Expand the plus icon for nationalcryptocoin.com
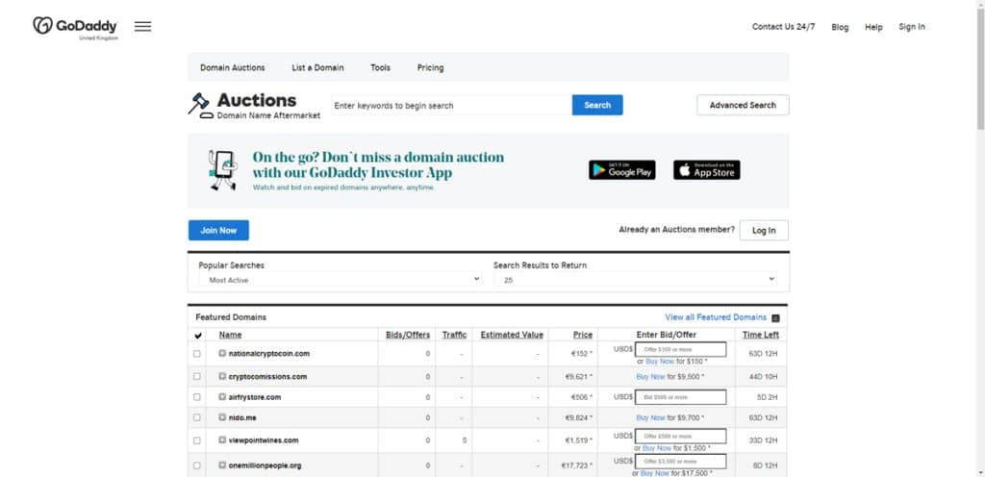The width and height of the screenshot is (985, 477). point(222,353)
